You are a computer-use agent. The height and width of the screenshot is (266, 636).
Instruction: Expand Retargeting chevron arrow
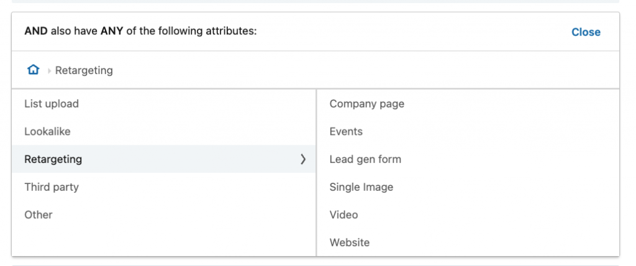[303, 159]
